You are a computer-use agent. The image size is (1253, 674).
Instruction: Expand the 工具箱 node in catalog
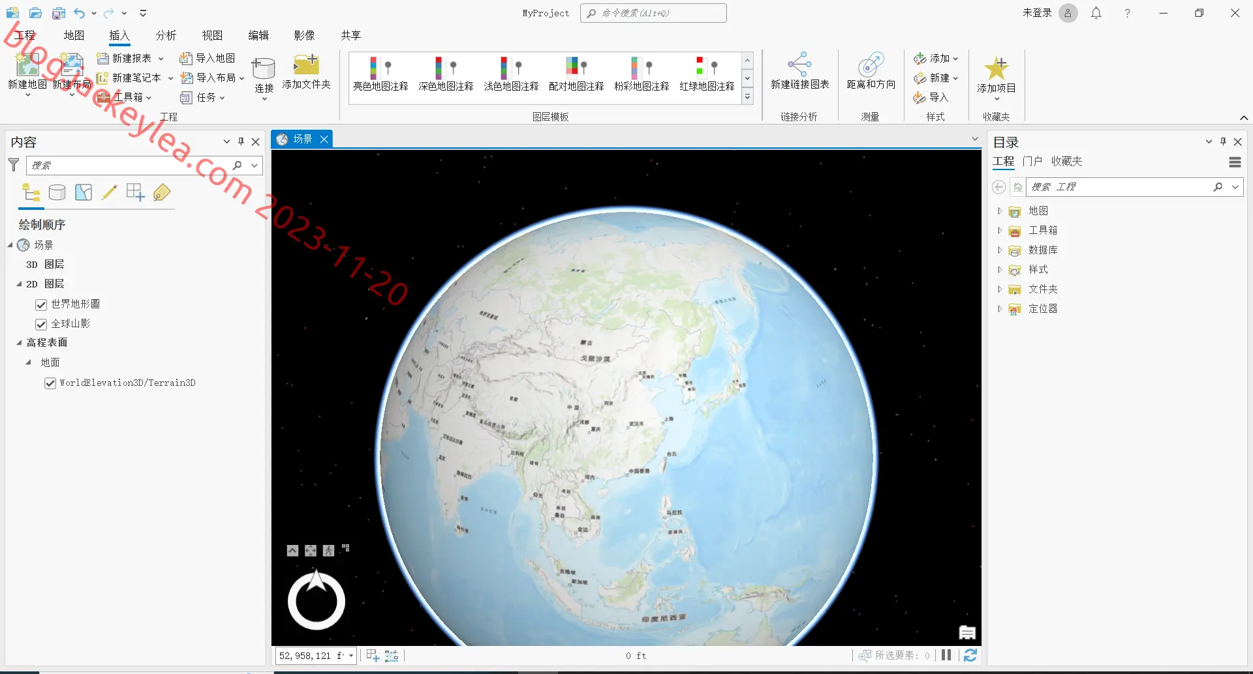[x=1000, y=231]
